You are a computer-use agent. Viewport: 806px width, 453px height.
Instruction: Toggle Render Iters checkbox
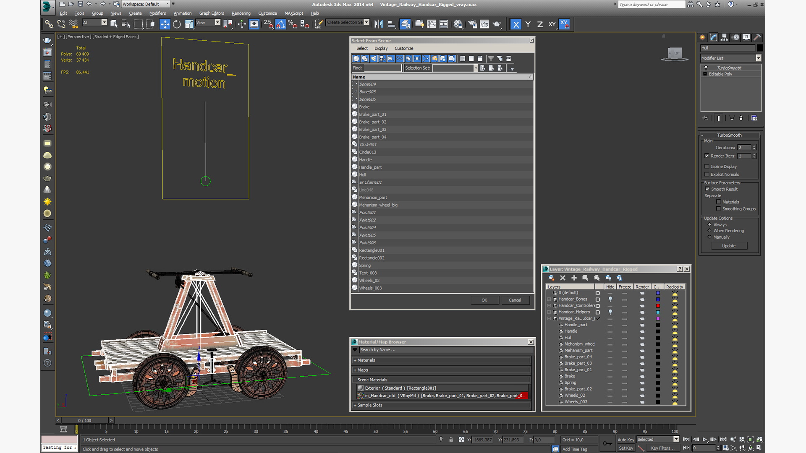(x=707, y=156)
